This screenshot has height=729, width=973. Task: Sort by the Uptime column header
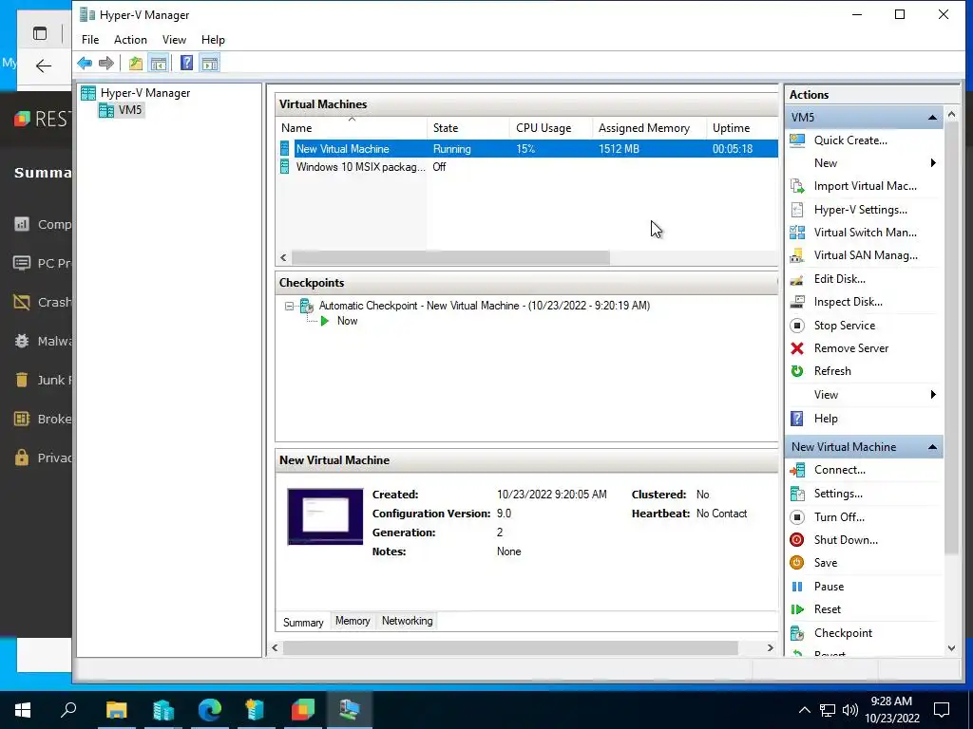tap(742, 128)
